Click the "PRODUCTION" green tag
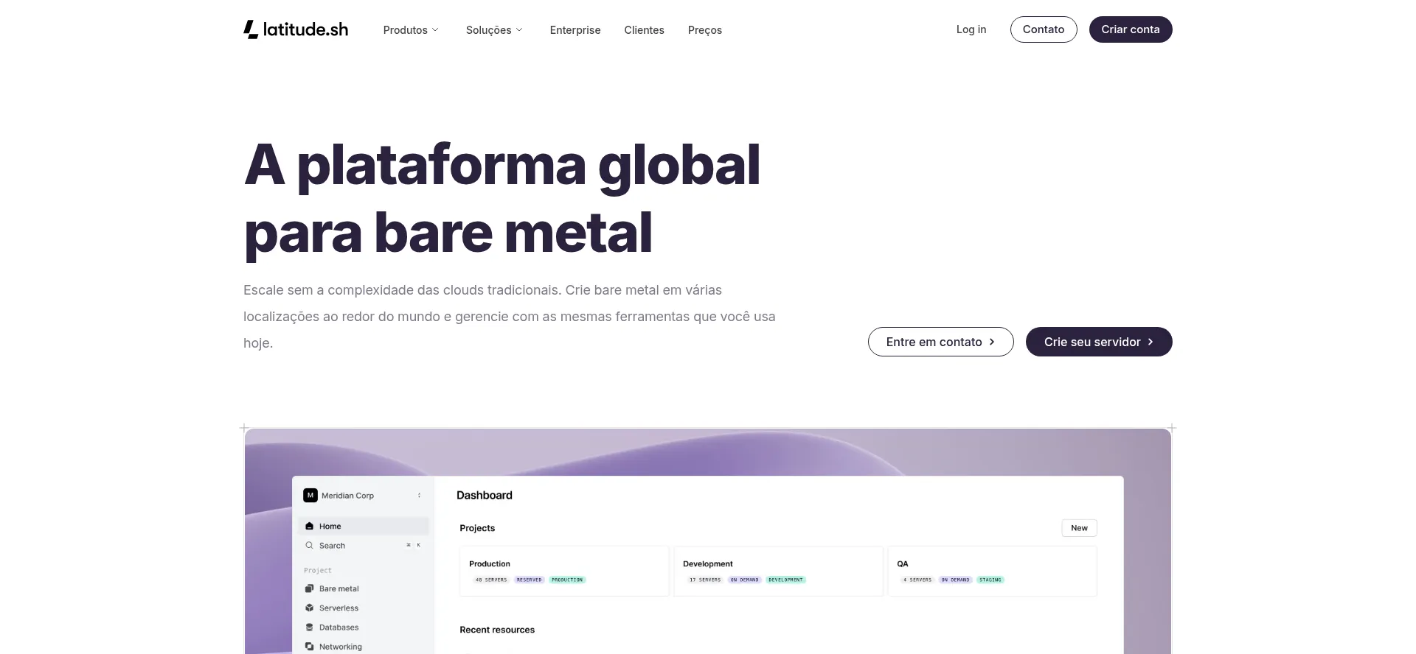Image resolution: width=1416 pixels, height=654 pixels. (x=567, y=580)
